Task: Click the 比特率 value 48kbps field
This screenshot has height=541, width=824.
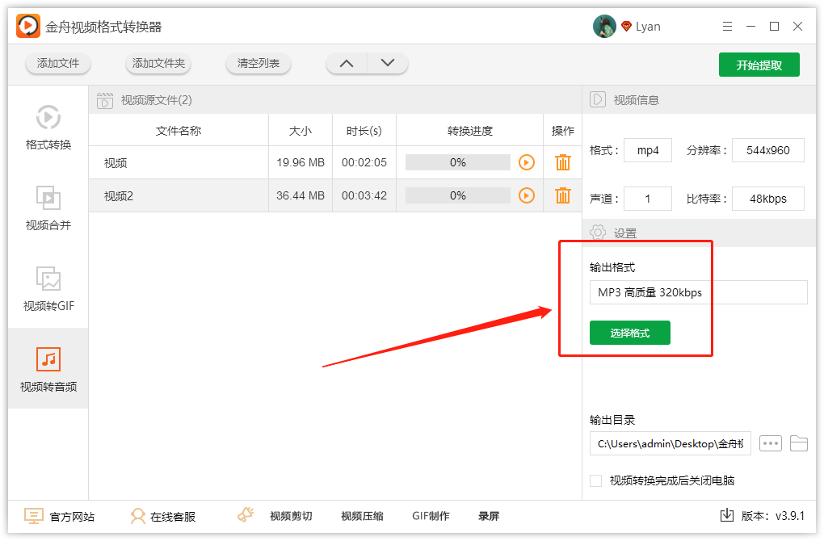Action: pos(767,199)
